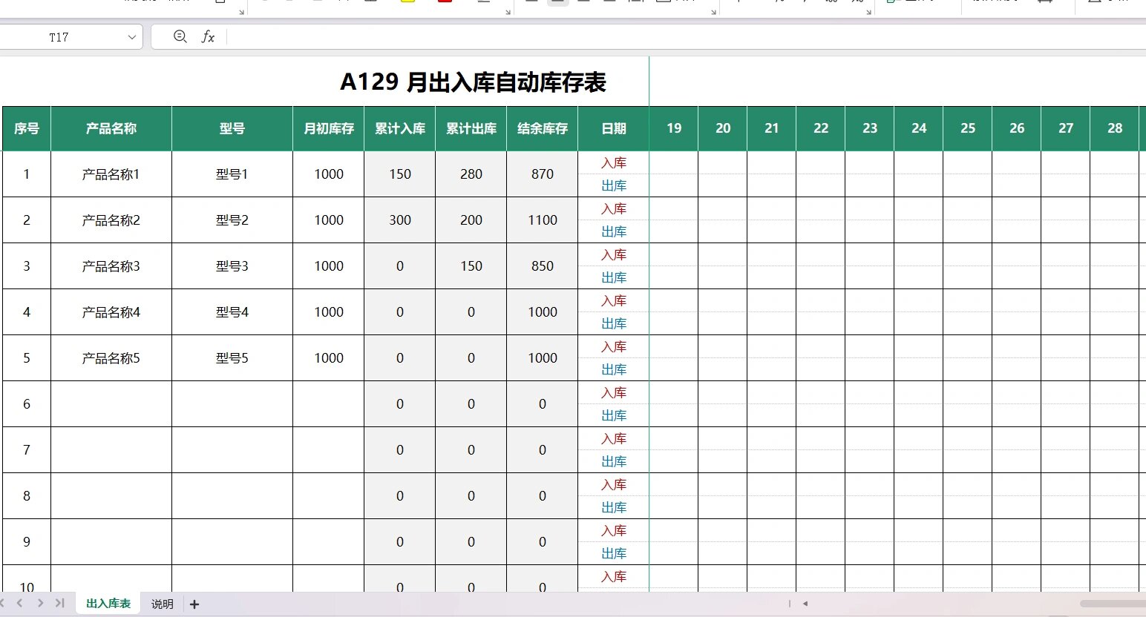Click 结余库存 value 870
Screen dimensions: 1146x617
[543, 174]
